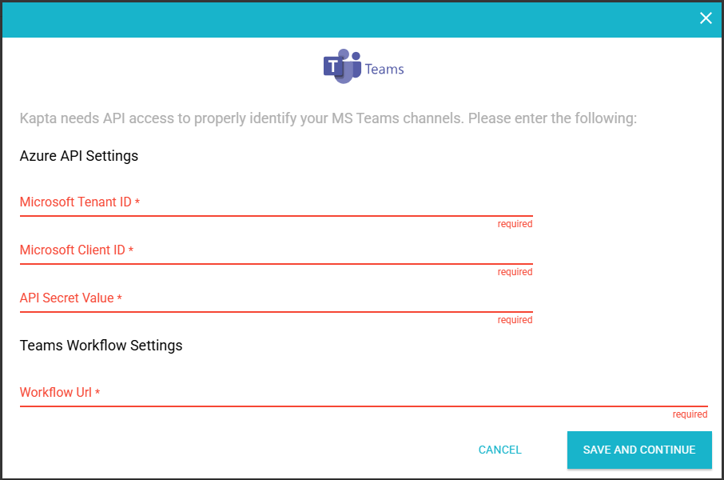724x480 pixels.
Task: Click the asterisk beside API Secret Value
Action: click(x=120, y=299)
